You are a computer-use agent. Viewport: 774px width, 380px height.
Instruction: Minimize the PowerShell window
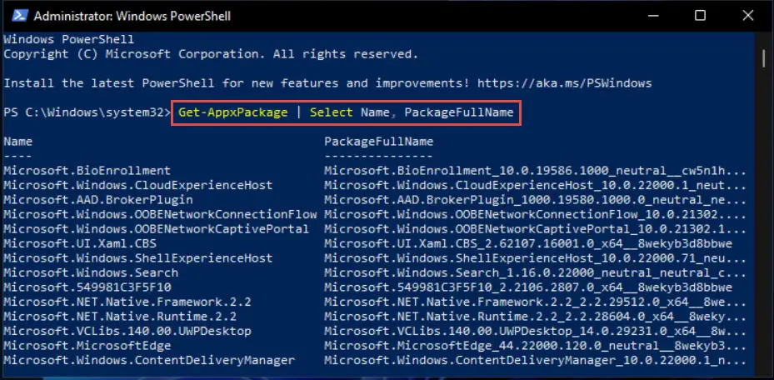click(x=655, y=15)
